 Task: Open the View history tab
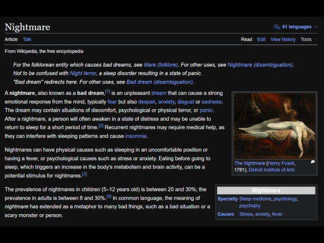(x=283, y=40)
